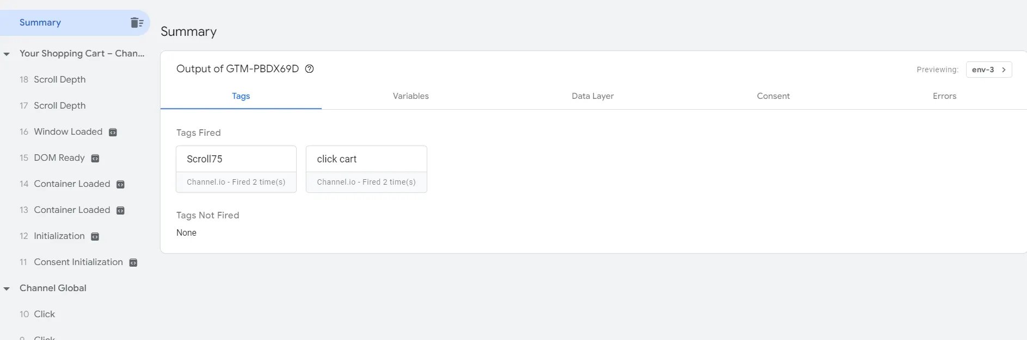Click API call icon beside Window Loaded
Screen dimensions: 1027x340
pos(113,132)
